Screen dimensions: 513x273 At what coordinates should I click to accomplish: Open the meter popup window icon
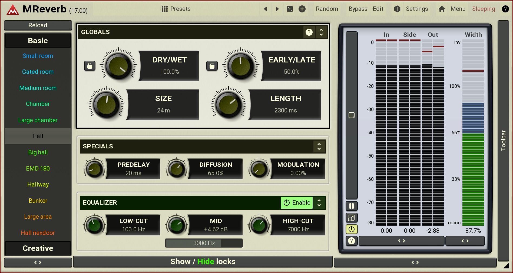click(351, 218)
